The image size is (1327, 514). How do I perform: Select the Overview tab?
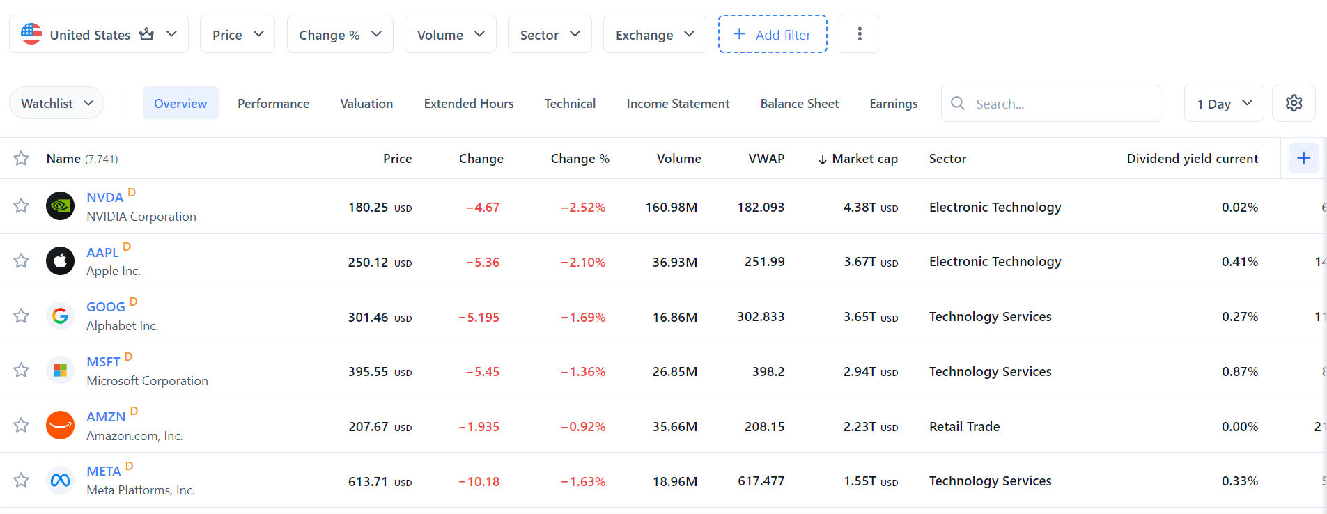(x=180, y=103)
